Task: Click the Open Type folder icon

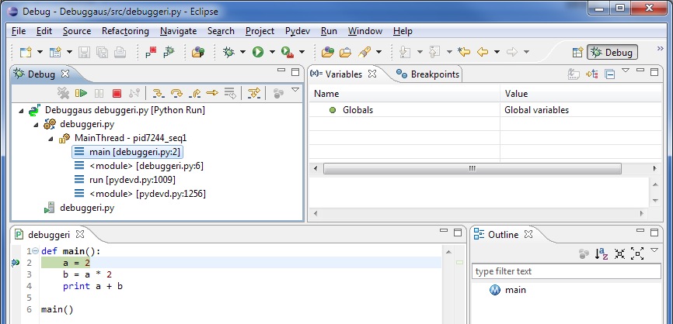Action: tap(328, 52)
